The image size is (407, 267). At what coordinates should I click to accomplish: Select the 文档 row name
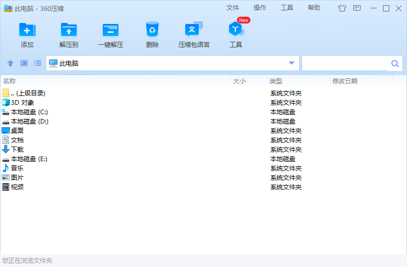[17, 140]
